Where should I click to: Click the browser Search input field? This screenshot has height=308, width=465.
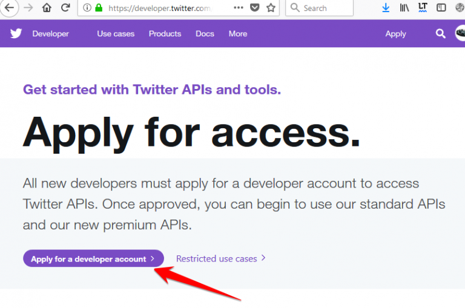click(320, 8)
